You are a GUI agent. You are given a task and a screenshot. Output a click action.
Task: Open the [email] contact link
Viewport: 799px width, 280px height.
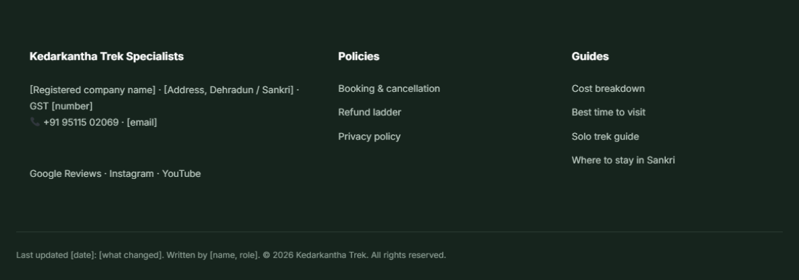pos(142,122)
